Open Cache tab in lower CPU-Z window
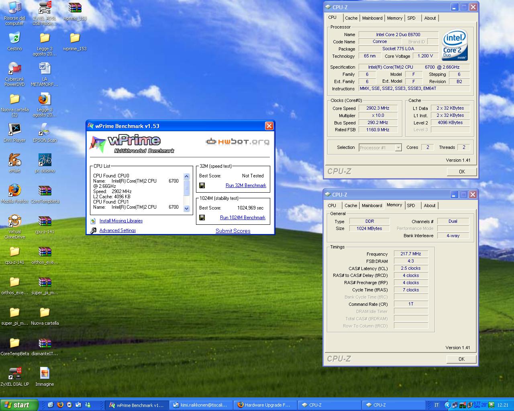514x411 pixels. (351, 205)
